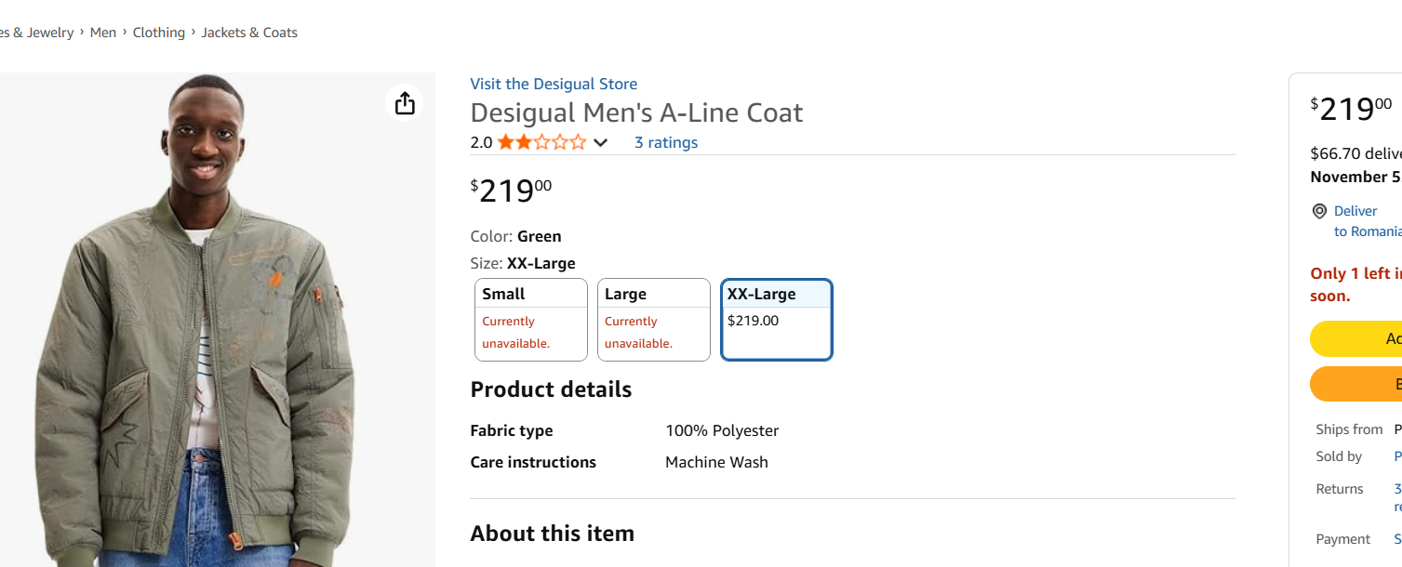Image resolution: width=1402 pixels, height=567 pixels.
Task: Change delivery location via Deliver to Romania
Action: (x=1367, y=221)
